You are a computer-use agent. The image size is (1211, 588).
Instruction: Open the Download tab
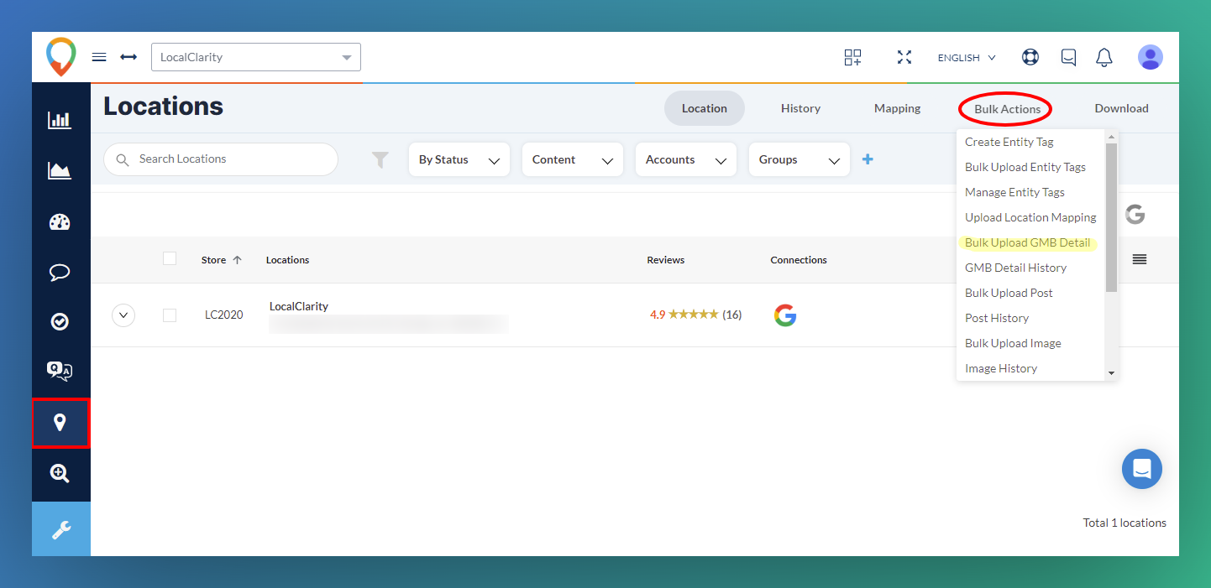tap(1121, 108)
